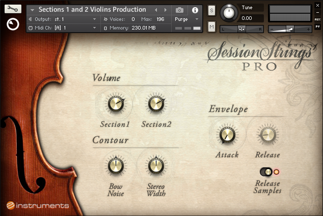The height and width of the screenshot is (216, 323).
Task: Click the Stereo Width knob
Action: click(x=156, y=166)
